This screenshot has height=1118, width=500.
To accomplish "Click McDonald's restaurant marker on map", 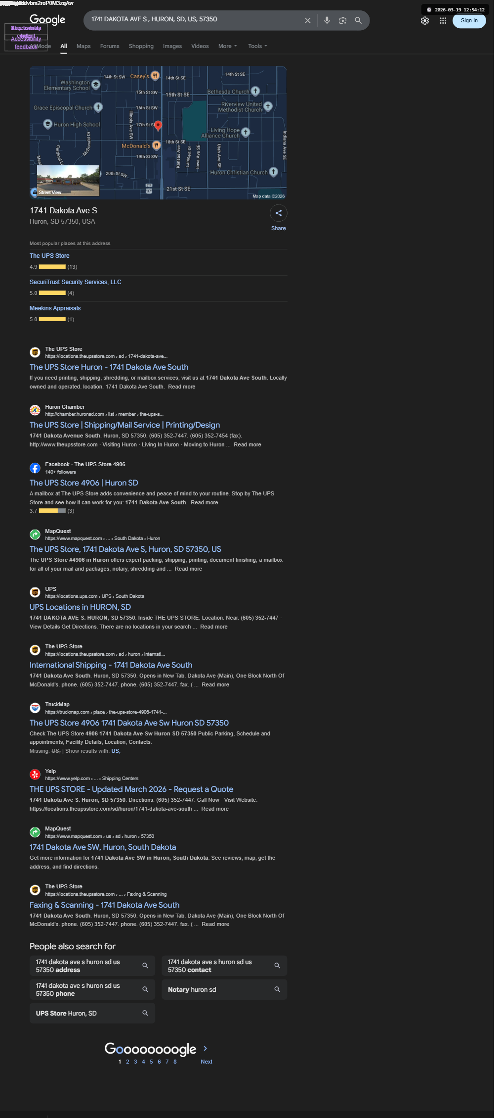I will tap(156, 146).
